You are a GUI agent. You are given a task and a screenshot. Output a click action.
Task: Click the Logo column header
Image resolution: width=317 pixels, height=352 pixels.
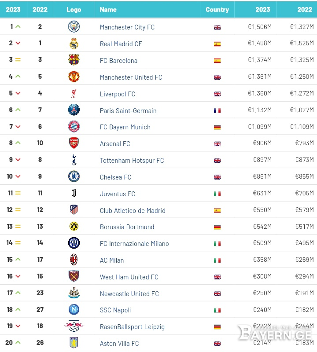click(74, 9)
